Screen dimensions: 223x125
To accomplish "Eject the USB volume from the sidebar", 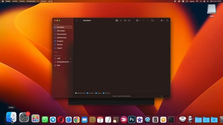I will tap(71, 59).
